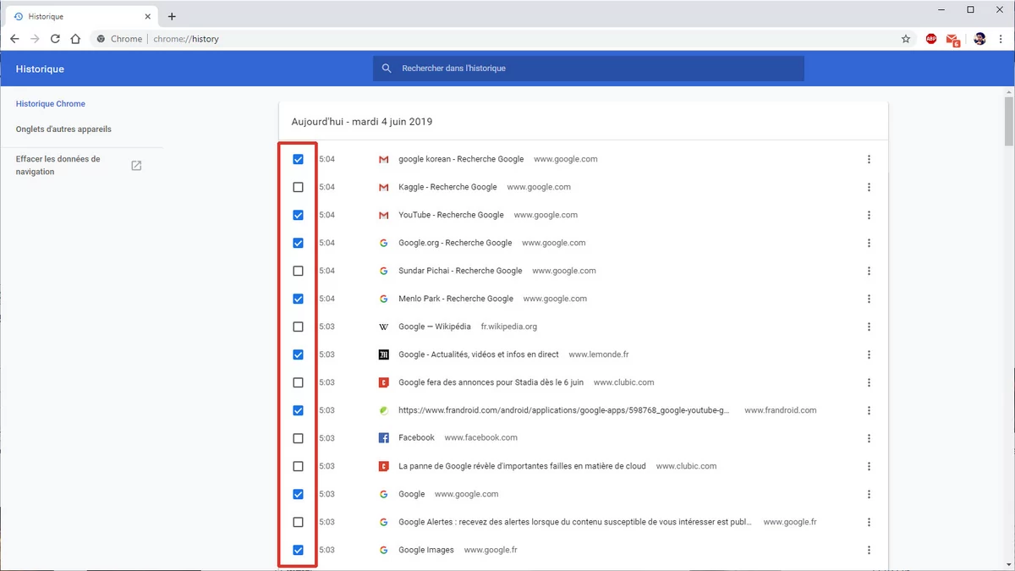Viewport: 1015px width, 571px height.
Task: Open a new tab with the plus button
Action: tap(172, 16)
